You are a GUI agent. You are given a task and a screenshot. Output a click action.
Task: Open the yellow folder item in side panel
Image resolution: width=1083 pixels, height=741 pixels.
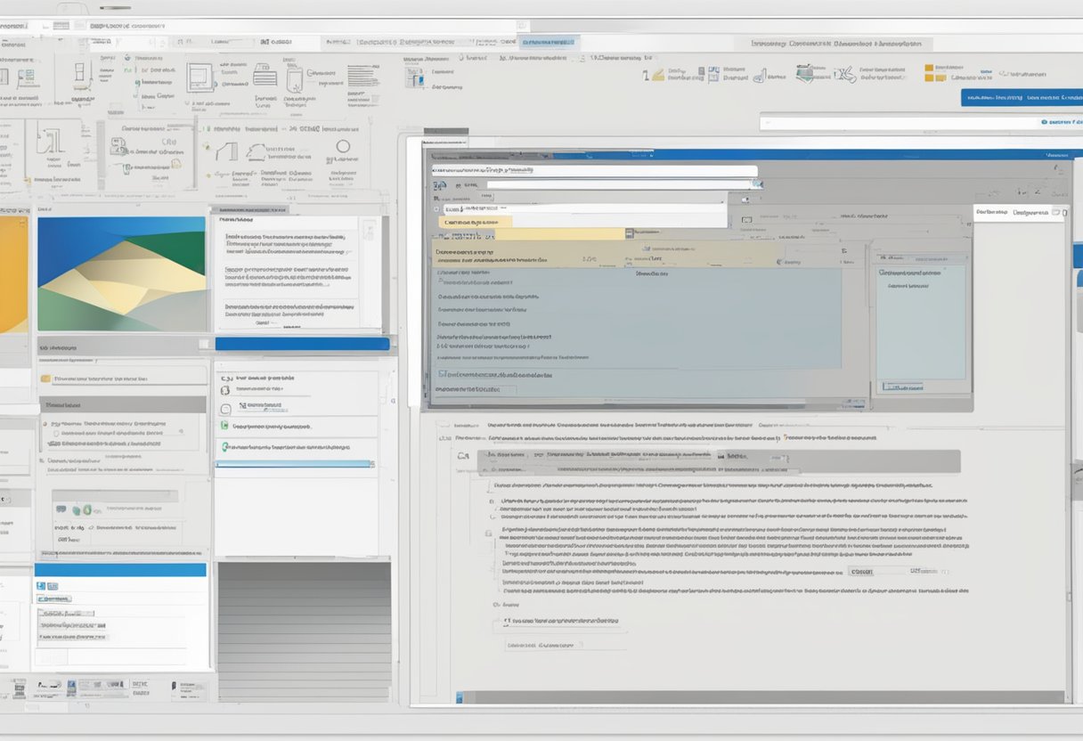tap(45, 379)
